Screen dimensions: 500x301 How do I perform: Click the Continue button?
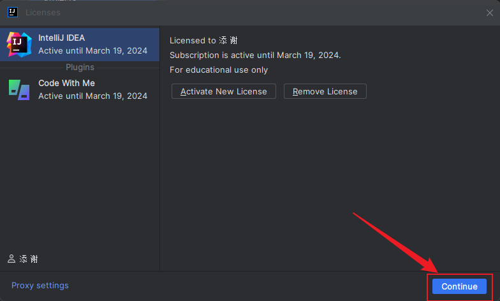click(x=459, y=286)
